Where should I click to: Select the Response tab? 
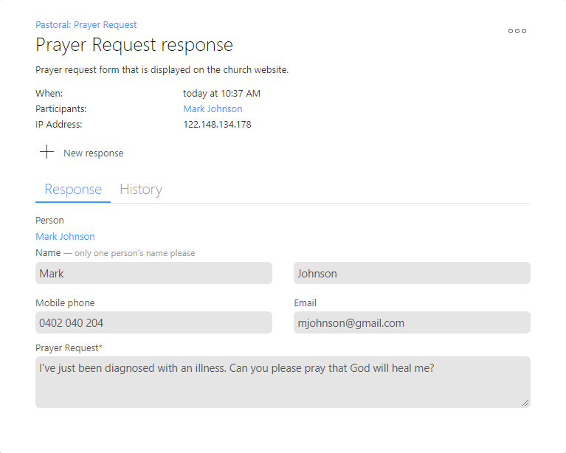click(x=73, y=190)
